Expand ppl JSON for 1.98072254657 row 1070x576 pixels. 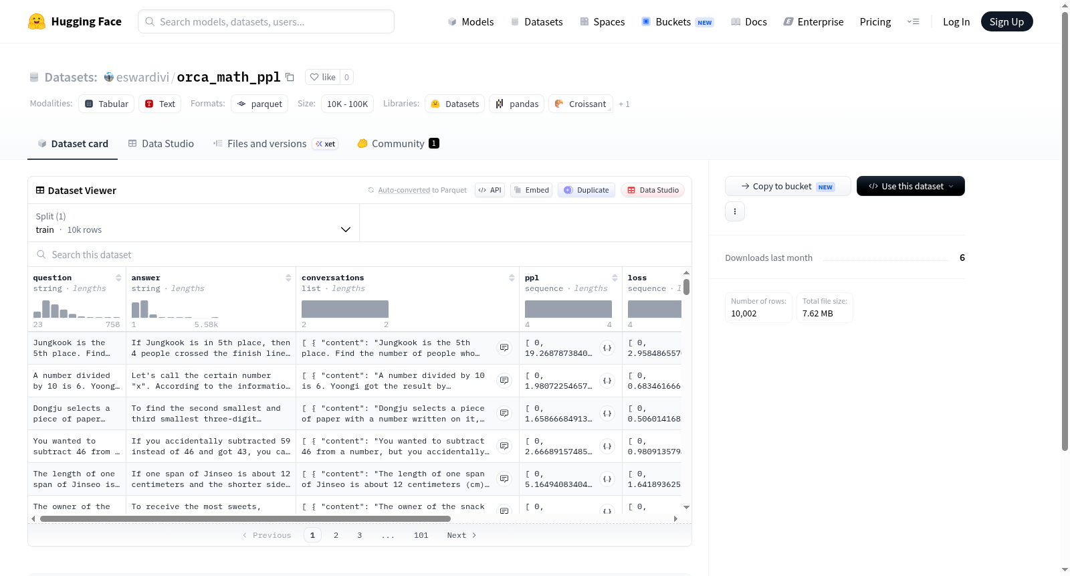pyautogui.click(x=607, y=381)
